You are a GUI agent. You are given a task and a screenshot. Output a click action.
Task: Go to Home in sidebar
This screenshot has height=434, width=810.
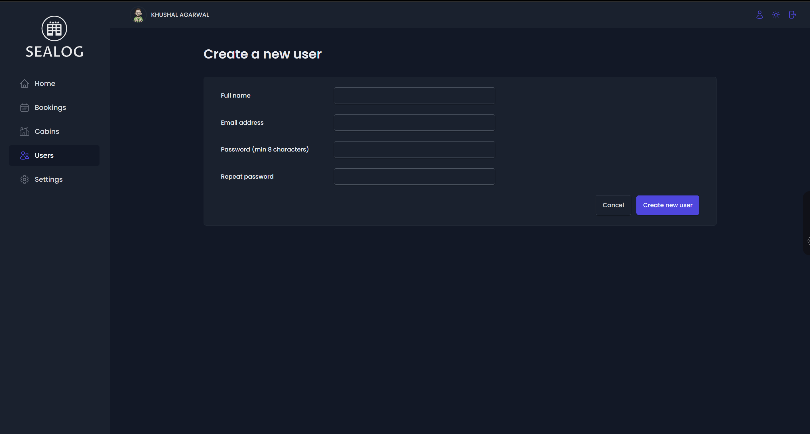pos(45,84)
